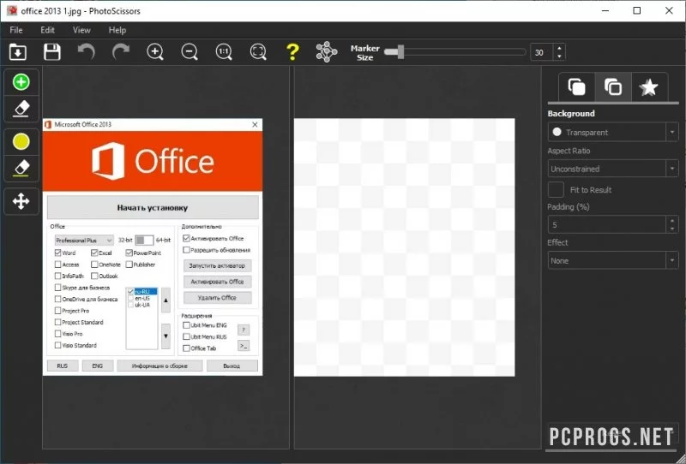Open the Professional Plus edition dropdown

click(x=84, y=241)
